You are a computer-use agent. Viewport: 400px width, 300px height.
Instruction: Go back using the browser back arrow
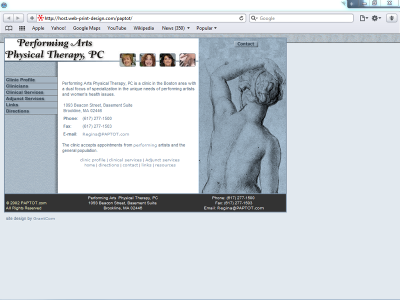pos(8,18)
